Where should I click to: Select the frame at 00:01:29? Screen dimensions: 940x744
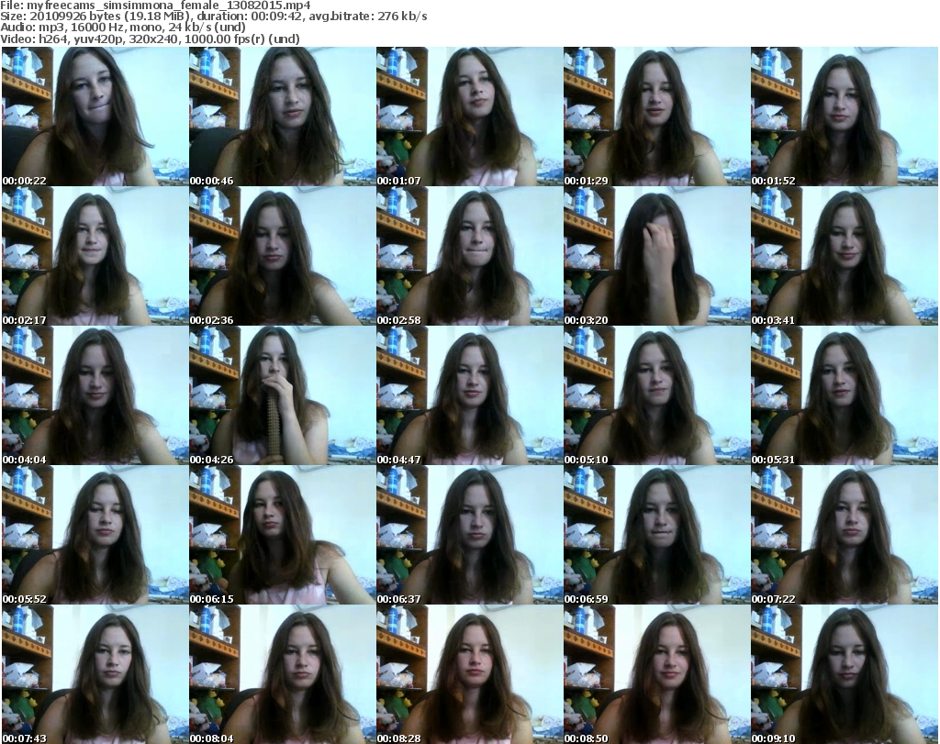656,117
